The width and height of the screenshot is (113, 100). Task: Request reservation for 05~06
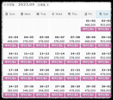coord(42,46)
